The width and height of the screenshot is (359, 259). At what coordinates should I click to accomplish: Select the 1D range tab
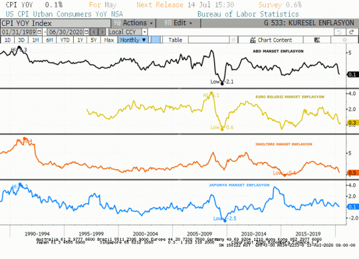point(8,40)
